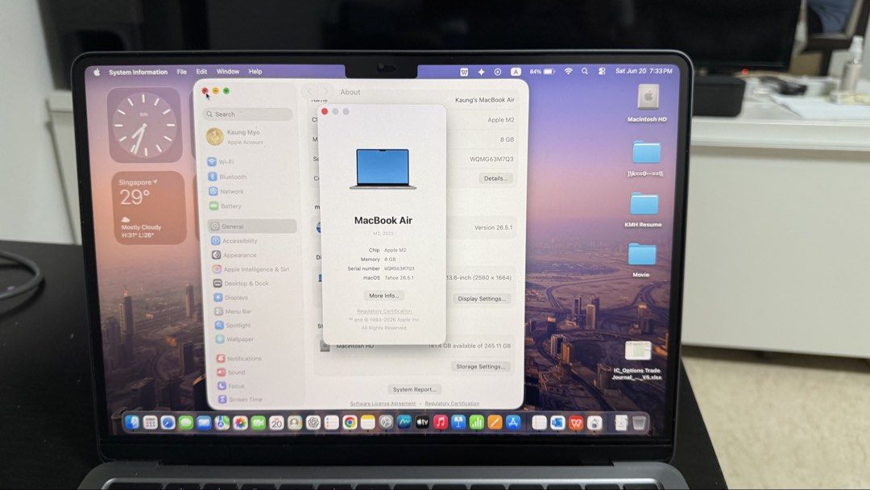Screen dimensions: 870x490
Task: Open Notes from the Dock
Action: point(367,423)
